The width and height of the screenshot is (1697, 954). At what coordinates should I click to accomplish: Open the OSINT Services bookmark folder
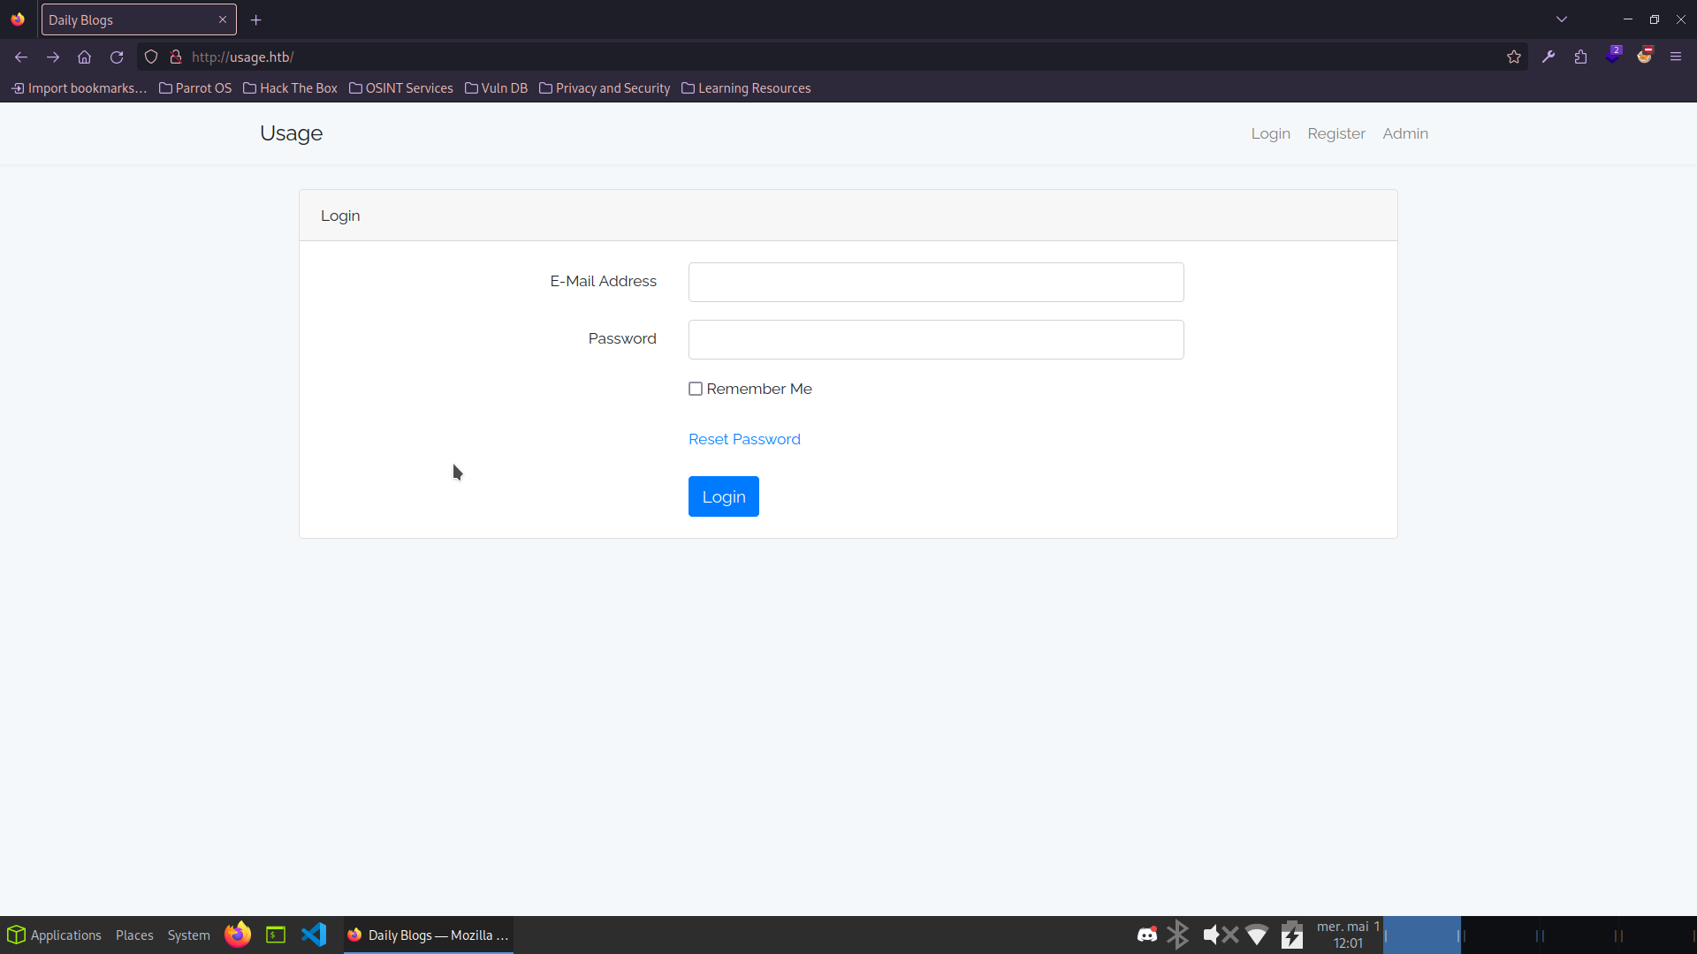[408, 87]
